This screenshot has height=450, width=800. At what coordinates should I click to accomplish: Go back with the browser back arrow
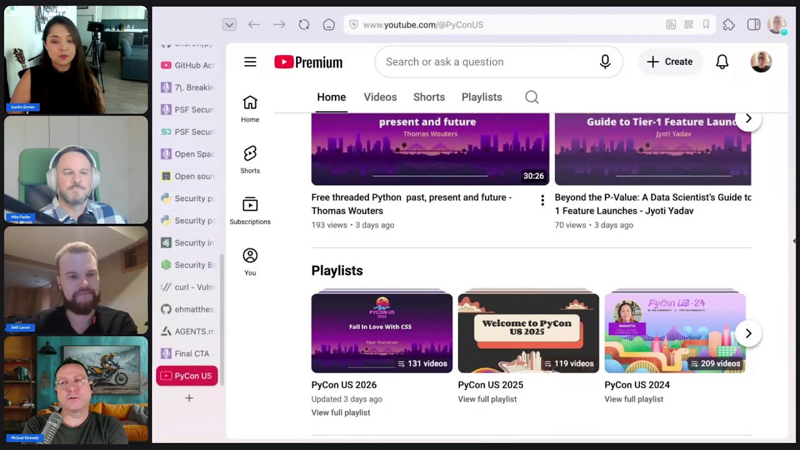(254, 24)
